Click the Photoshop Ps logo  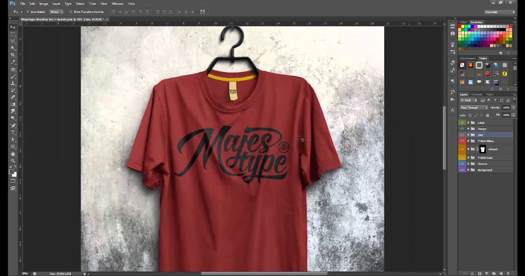tap(13, 4)
